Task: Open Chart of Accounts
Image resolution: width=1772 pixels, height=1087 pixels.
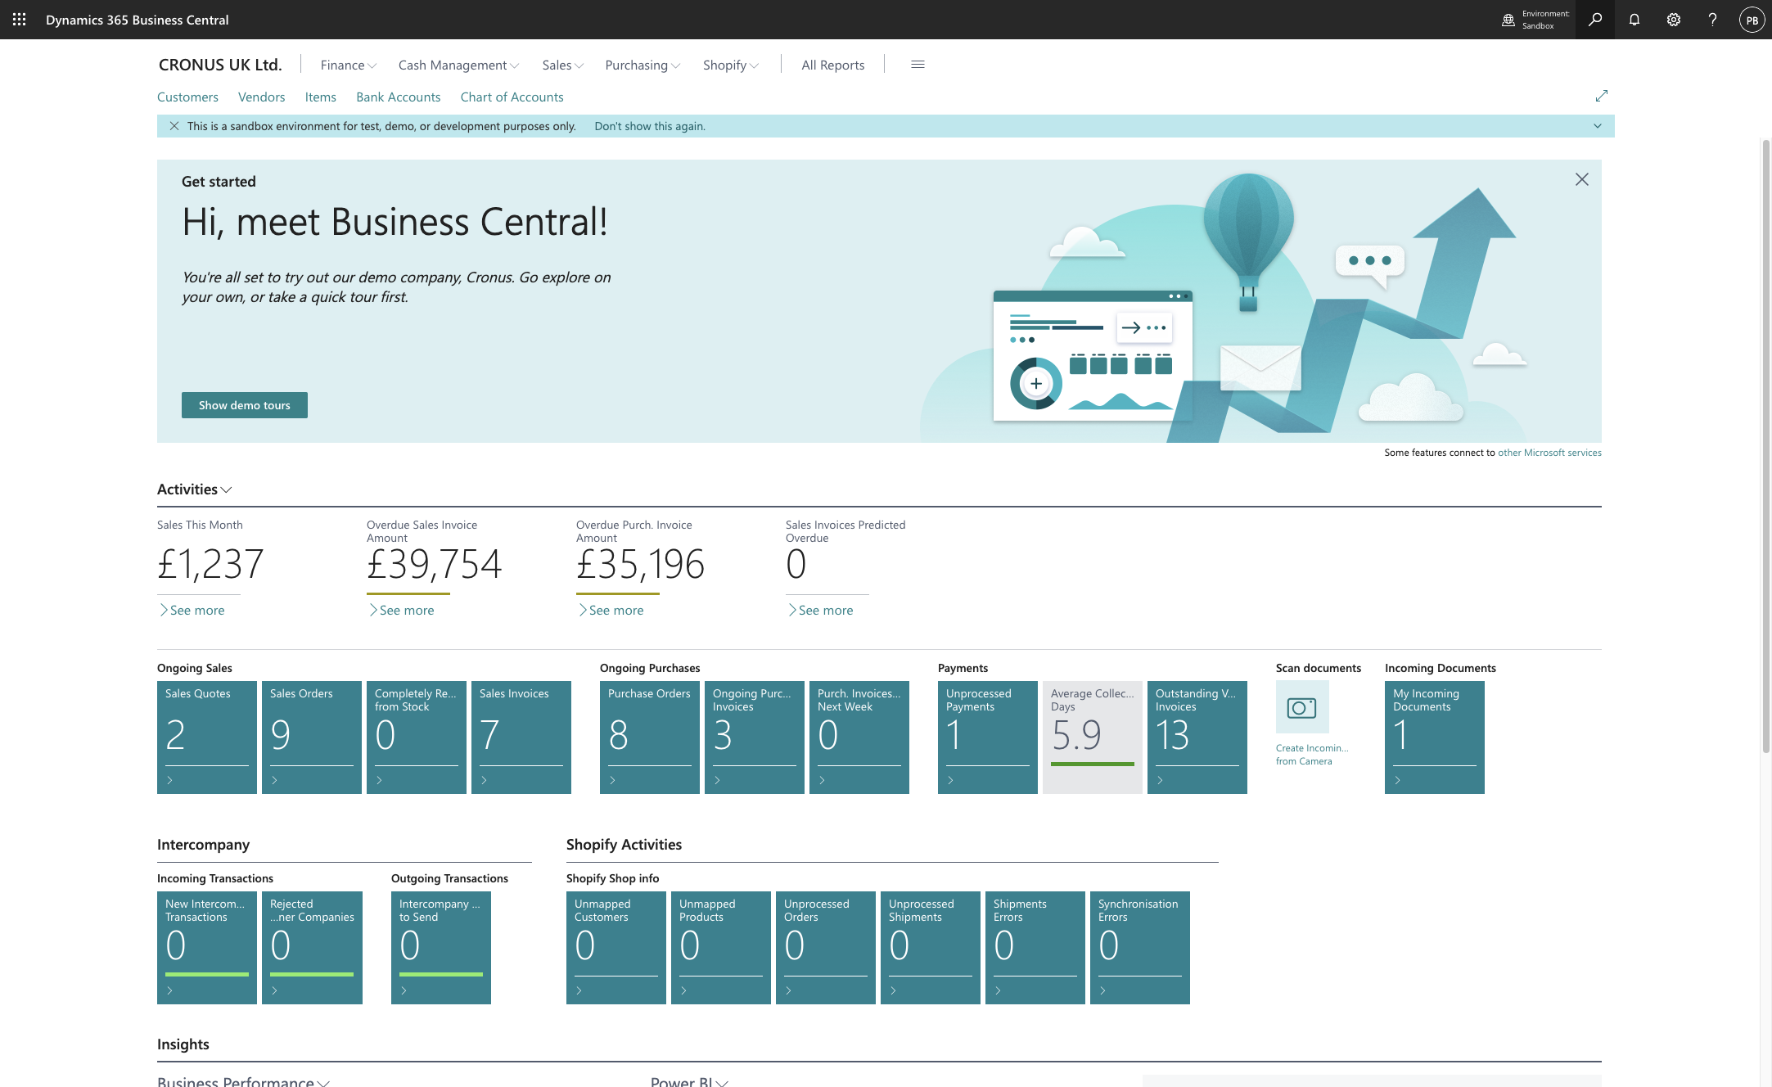Action: 512,97
